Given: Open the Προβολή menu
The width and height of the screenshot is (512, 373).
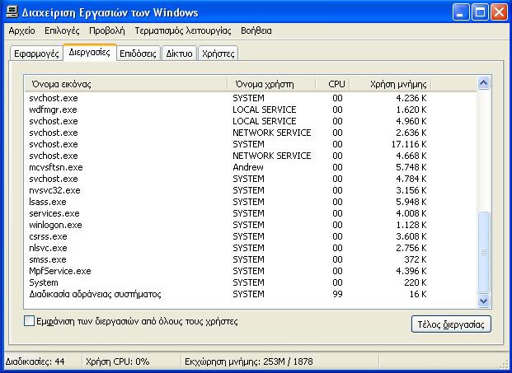Looking at the screenshot, I should [106, 30].
